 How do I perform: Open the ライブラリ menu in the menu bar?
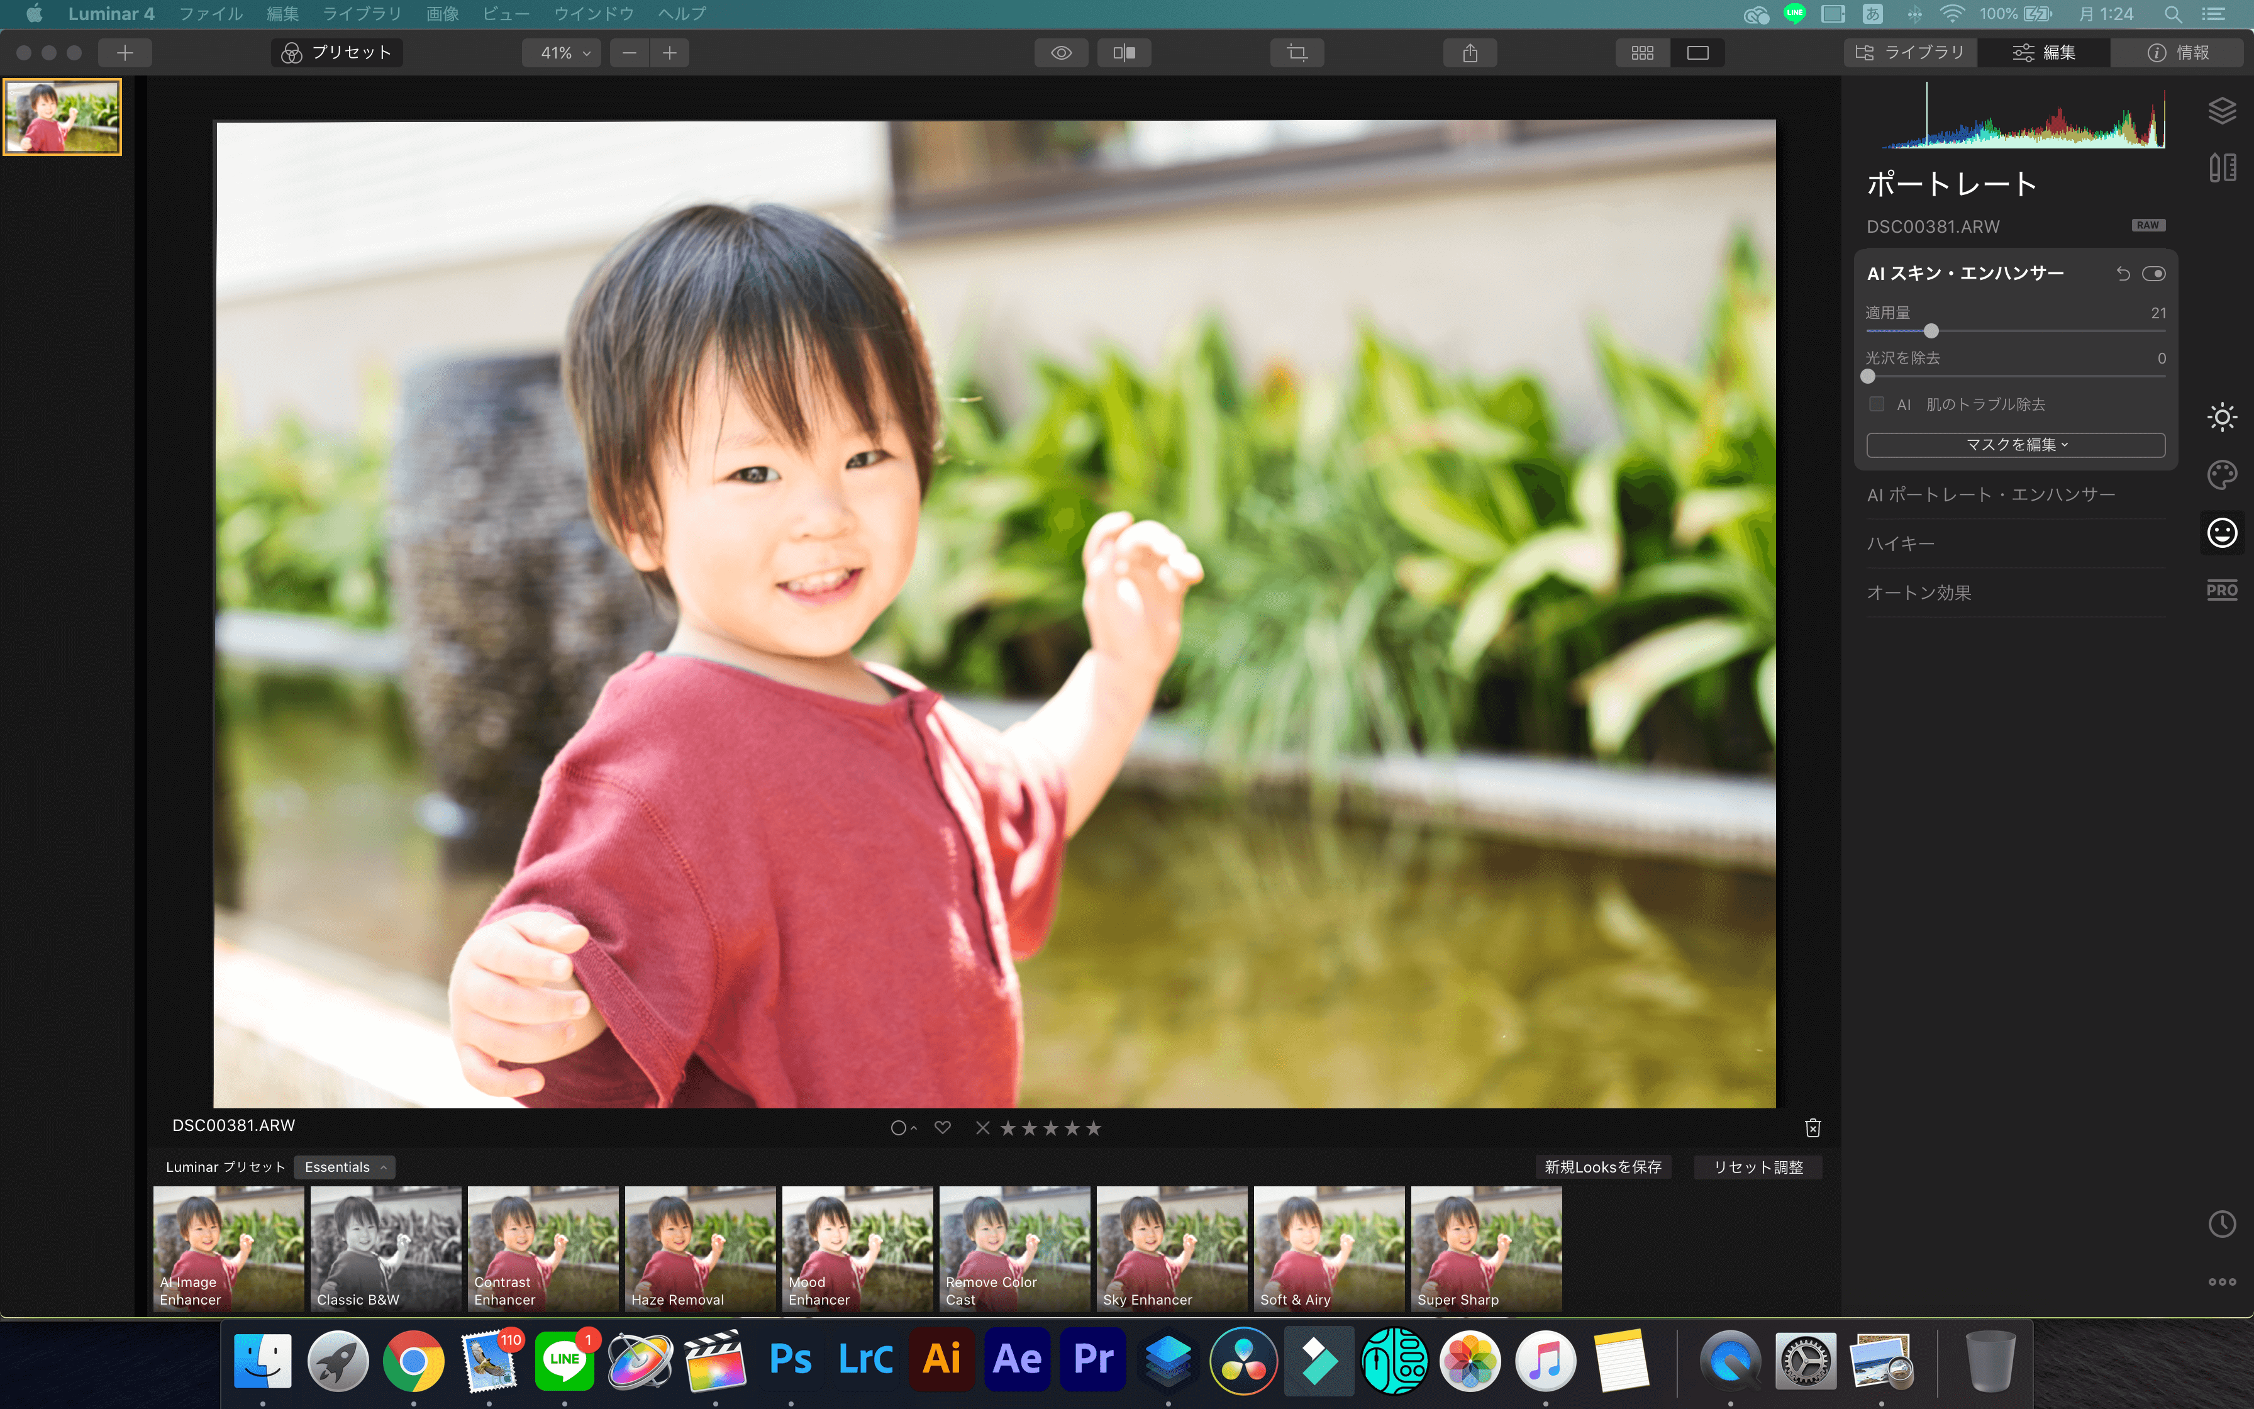(x=362, y=14)
